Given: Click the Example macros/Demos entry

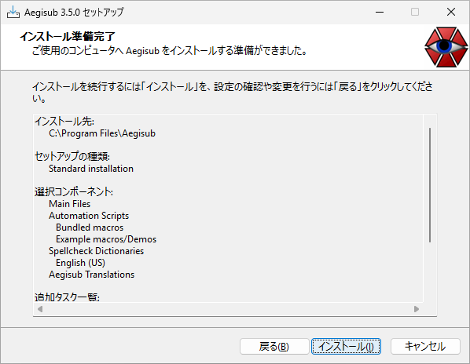Looking at the screenshot, I should coord(106,239).
